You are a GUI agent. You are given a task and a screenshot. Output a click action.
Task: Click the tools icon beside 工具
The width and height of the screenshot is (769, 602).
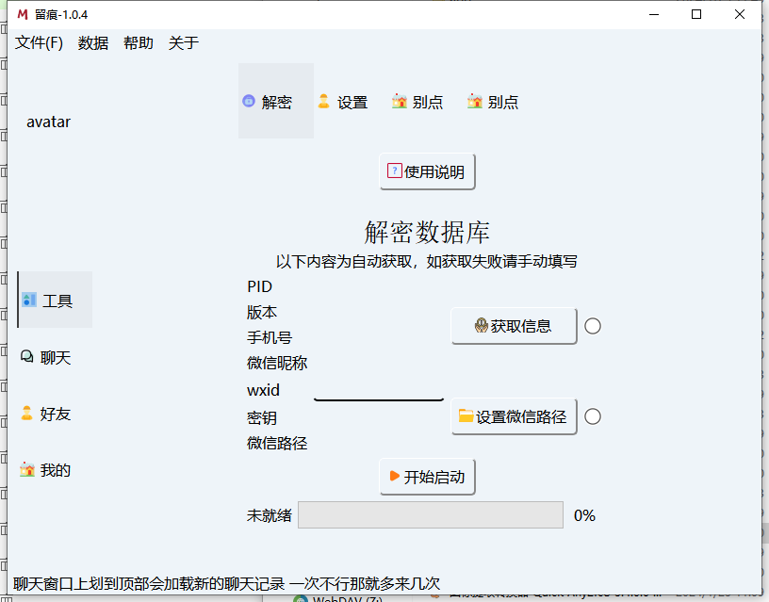pos(29,300)
